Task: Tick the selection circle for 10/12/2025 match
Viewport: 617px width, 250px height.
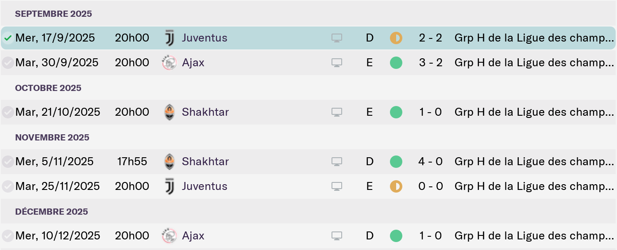Action: click(x=8, y=236)
